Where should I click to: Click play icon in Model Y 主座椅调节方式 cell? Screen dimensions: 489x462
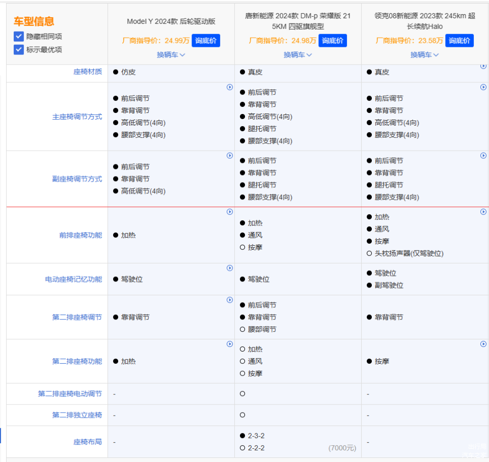(230, 88)
